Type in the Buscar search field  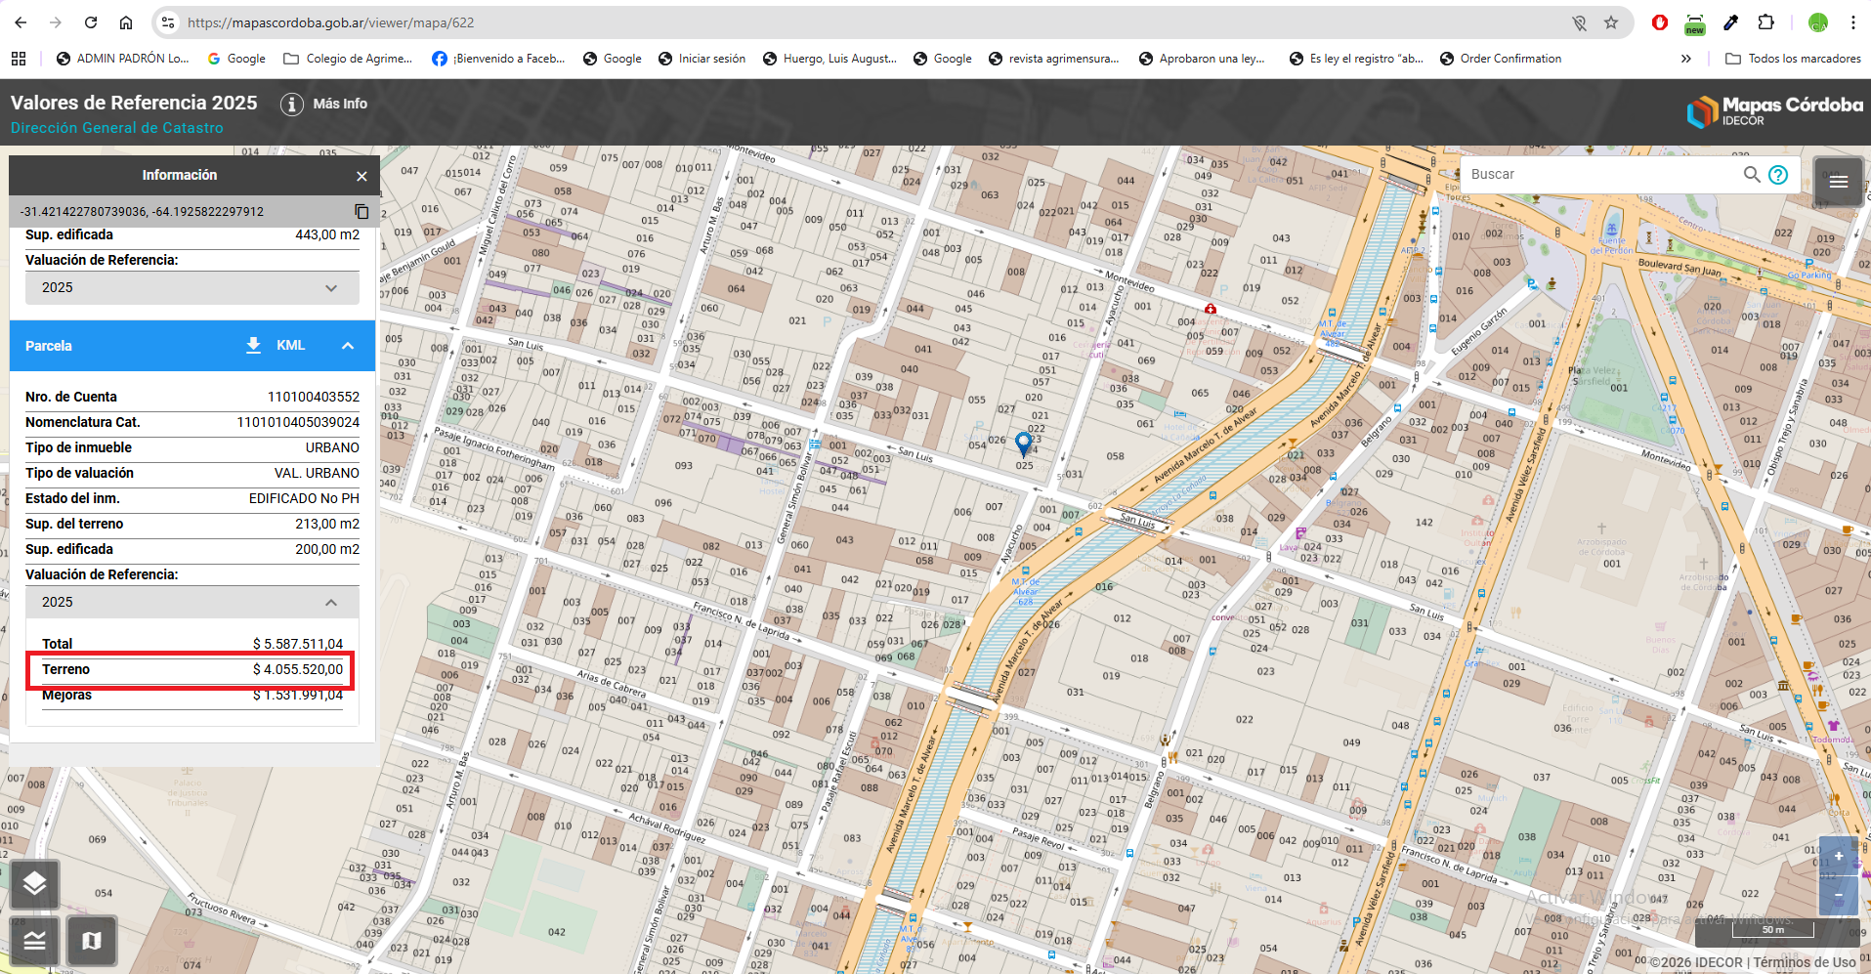pos(1602,174)
